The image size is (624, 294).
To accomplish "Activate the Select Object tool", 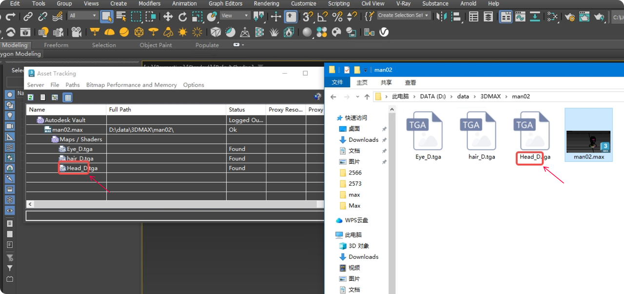I will point(107,17).
